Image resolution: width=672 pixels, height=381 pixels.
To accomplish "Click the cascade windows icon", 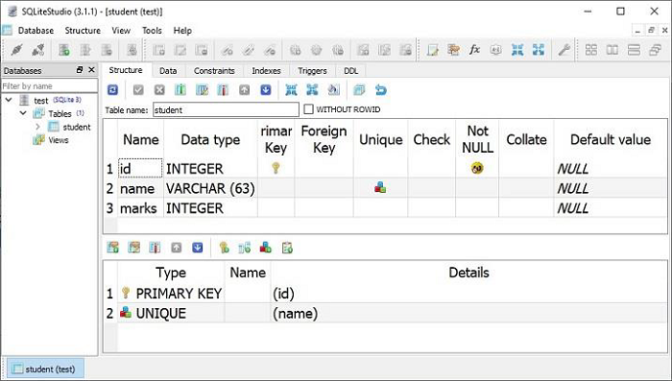I will tap(656, 50).
